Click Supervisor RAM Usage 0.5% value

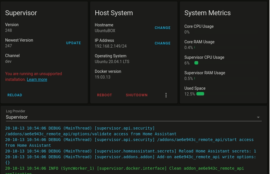click(189, 79)
